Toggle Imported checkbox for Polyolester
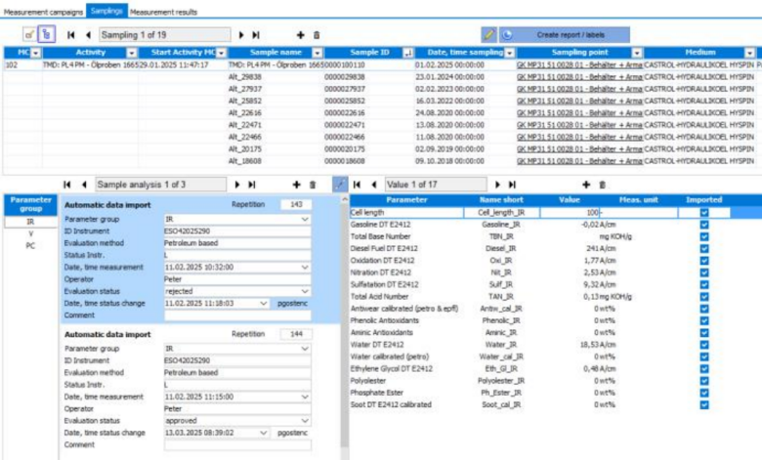 coord(704,381)
